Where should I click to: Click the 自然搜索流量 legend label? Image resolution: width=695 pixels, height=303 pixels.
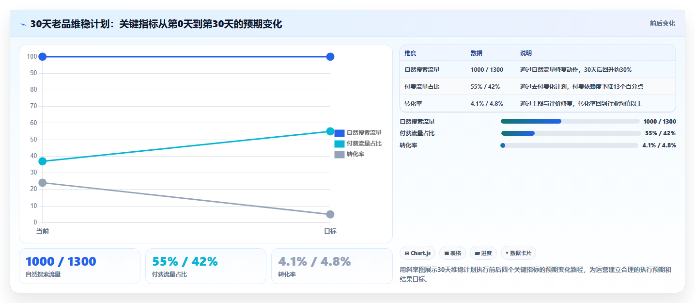364,133
